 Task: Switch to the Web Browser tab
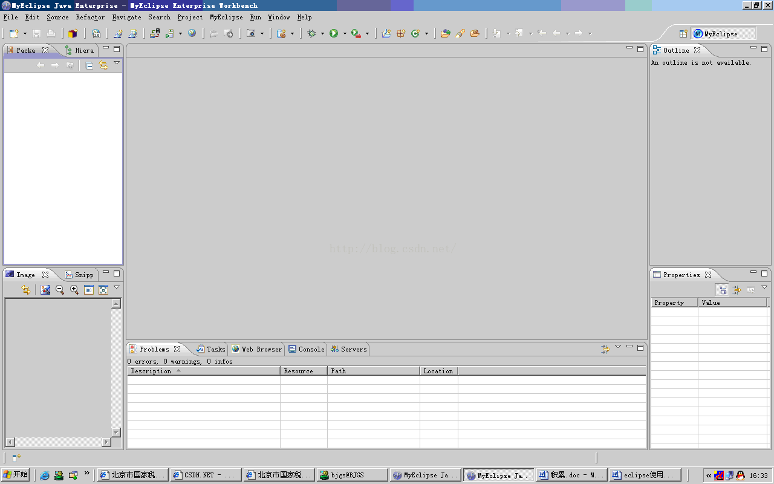(257, 349)
